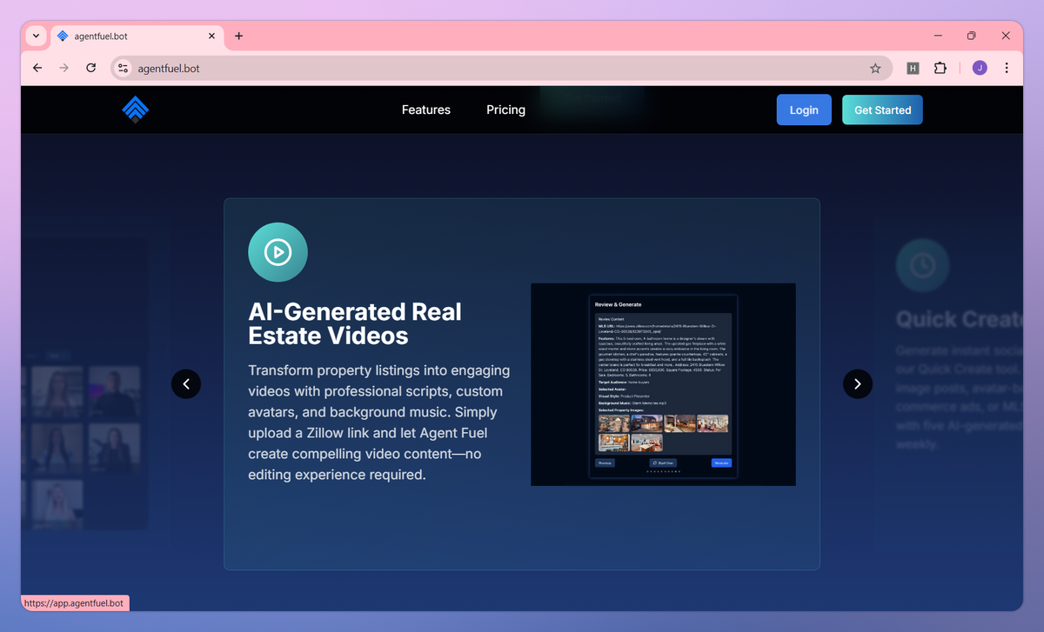Go to previous carousel slide

point(186,384)
